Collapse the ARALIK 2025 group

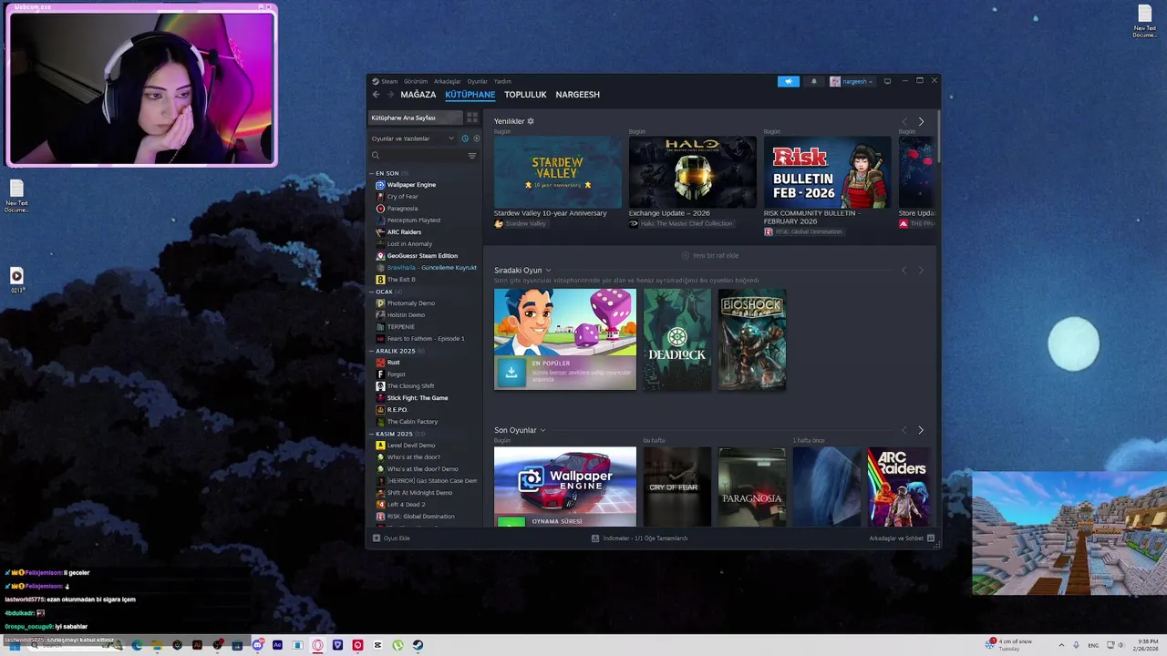(x=372, y=351)
